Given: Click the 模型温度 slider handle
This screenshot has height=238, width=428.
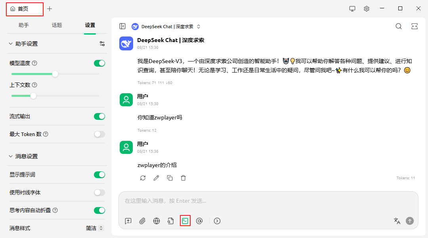Looking at the screenshot, I should (x=55, y=74).
